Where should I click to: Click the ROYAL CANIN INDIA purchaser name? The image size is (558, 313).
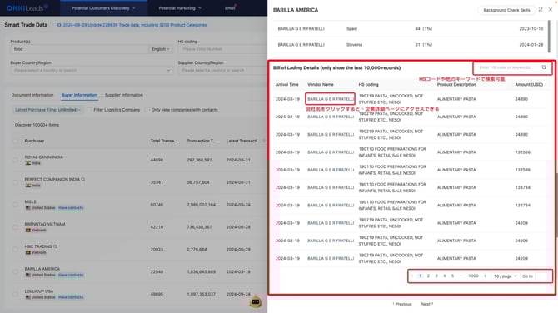point(44,156)
